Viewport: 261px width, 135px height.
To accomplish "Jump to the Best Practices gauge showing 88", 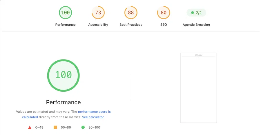I will coord(131,13).
